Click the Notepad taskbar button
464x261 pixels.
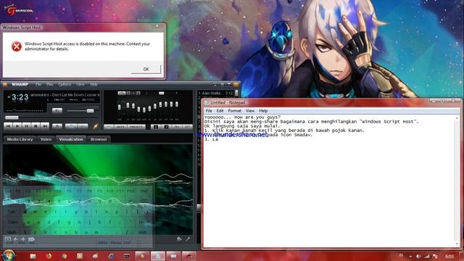(158, 256)
